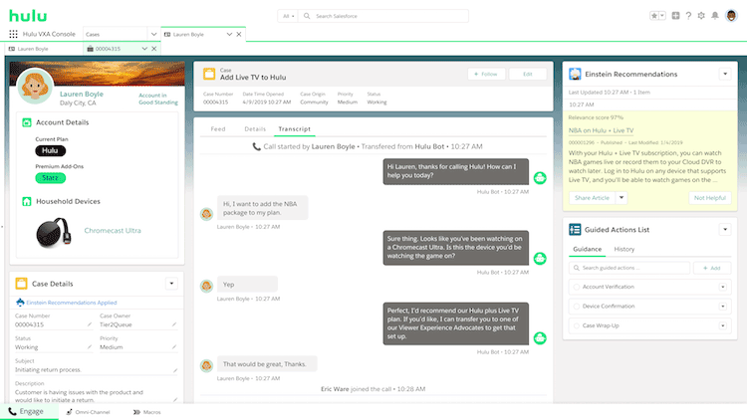This screenshot has height=420, width=747.
Task: Edit the Case Owner pencil icon
Action: click(x=173, y=325)
